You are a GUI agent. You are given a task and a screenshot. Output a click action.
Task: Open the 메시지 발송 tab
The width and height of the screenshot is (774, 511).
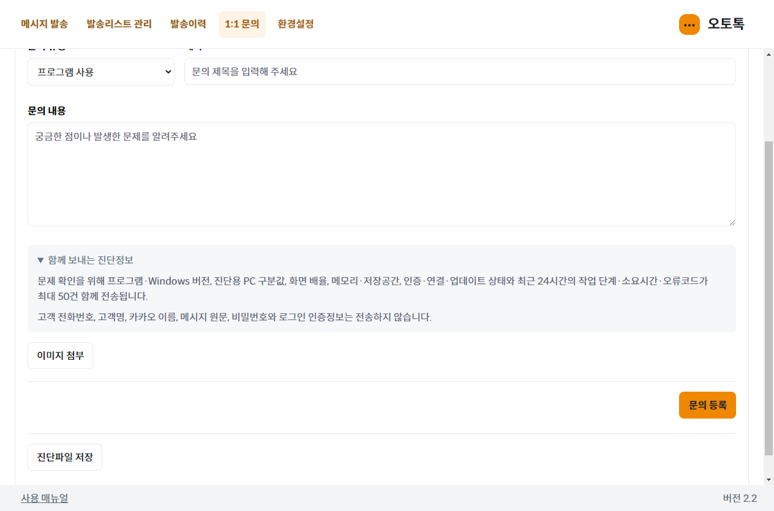(x=45, y=24)
